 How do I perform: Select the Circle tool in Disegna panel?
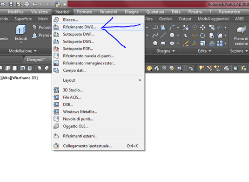click(172, 35)
